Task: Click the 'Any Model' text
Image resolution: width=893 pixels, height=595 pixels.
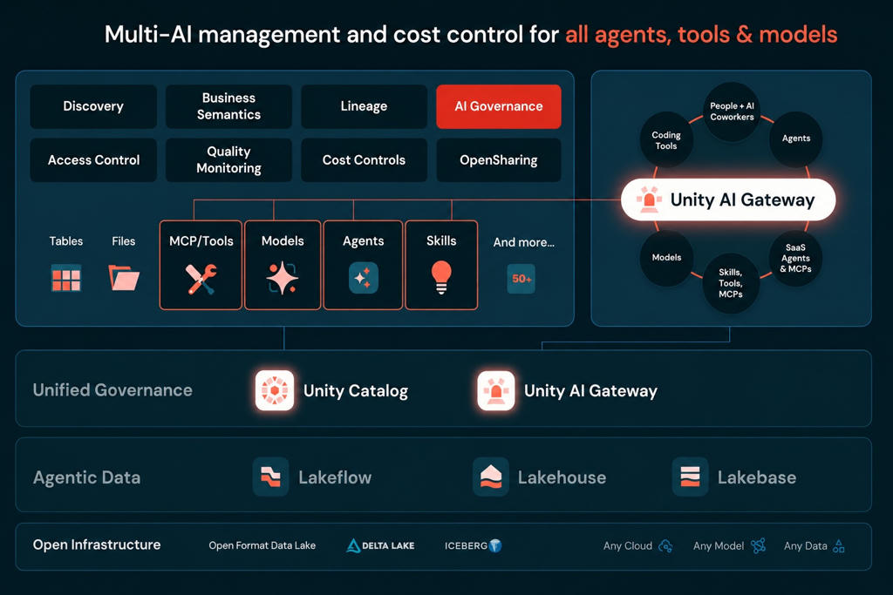Action: click(719, 546)
